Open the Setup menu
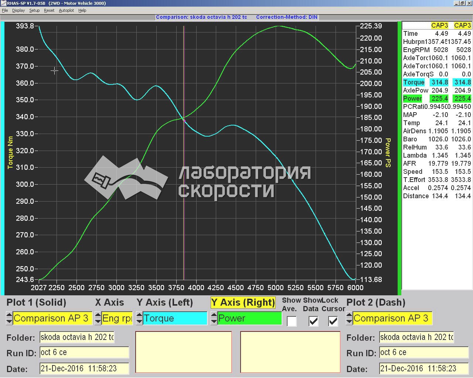Image resolution: width=473 pixels, height=378 pixels. point(34,10)
